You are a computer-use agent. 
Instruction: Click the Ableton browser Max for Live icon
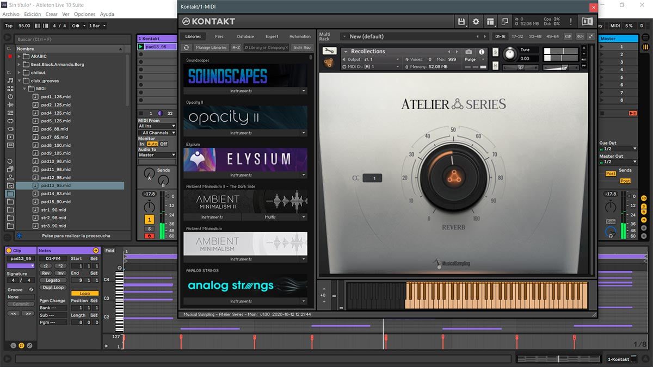pyautogui.click(x=10, y=121)
